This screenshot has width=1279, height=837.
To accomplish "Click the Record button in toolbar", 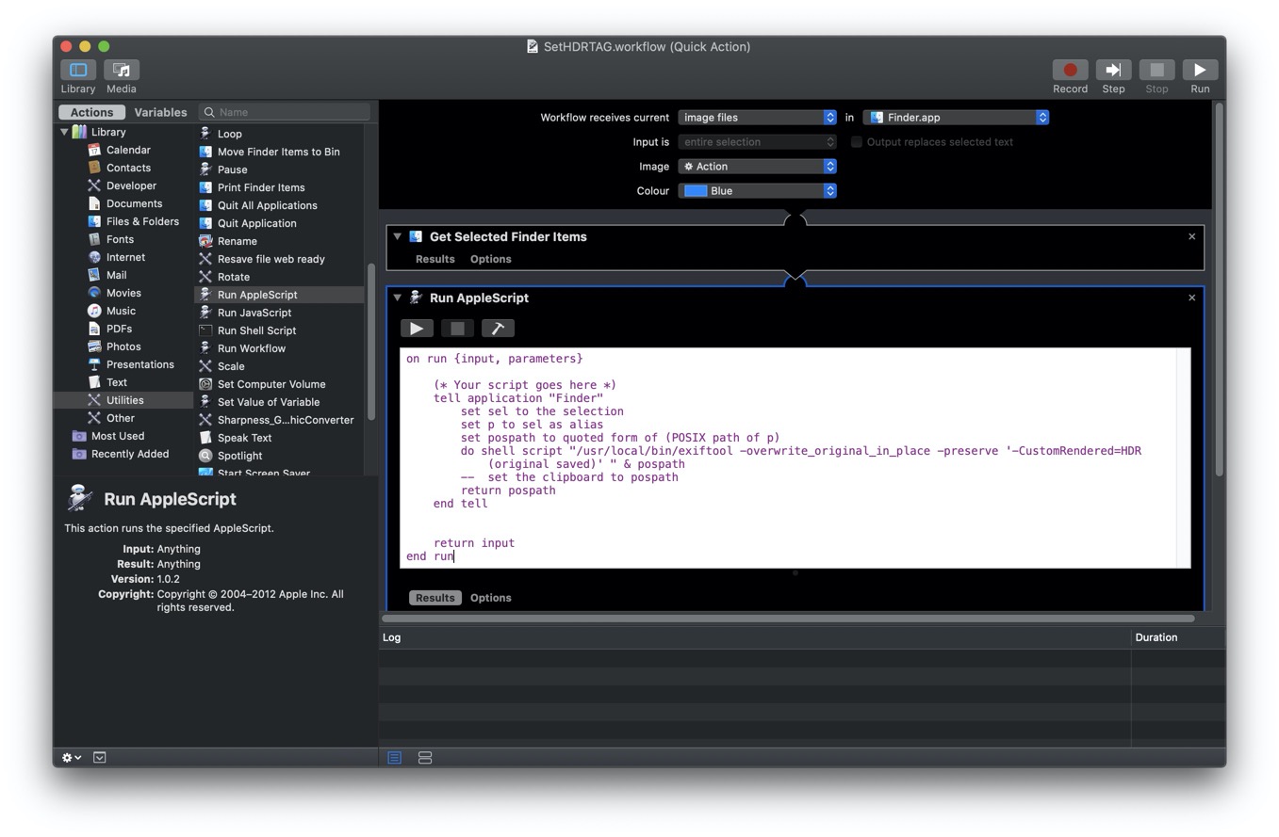I will tap(1070, 71).
